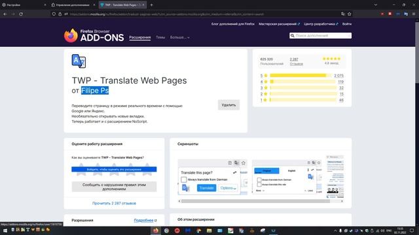Image resolution: width=419 pixels, height=235 pixels.
Task: Click the shield tracking protection icon
Action: (54, 14)
